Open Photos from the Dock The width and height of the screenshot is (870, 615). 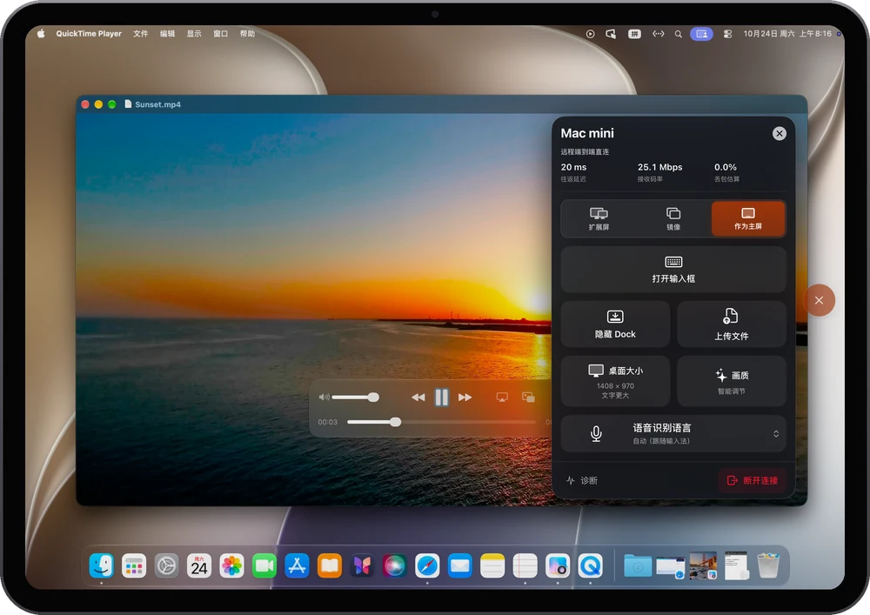[x=232, y=565]
